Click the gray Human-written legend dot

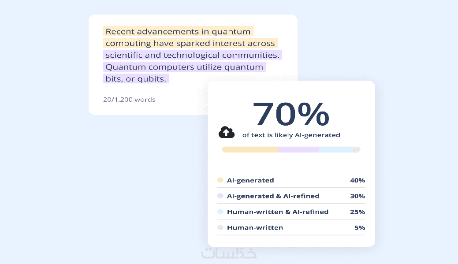[220, 228]
